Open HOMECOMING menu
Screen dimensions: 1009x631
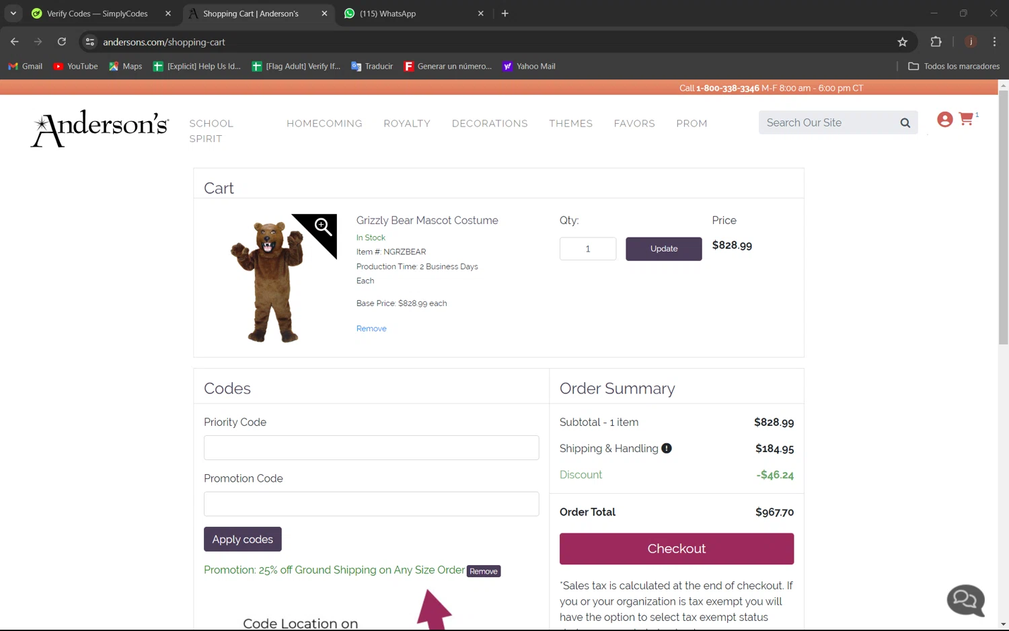coord(324,123)
